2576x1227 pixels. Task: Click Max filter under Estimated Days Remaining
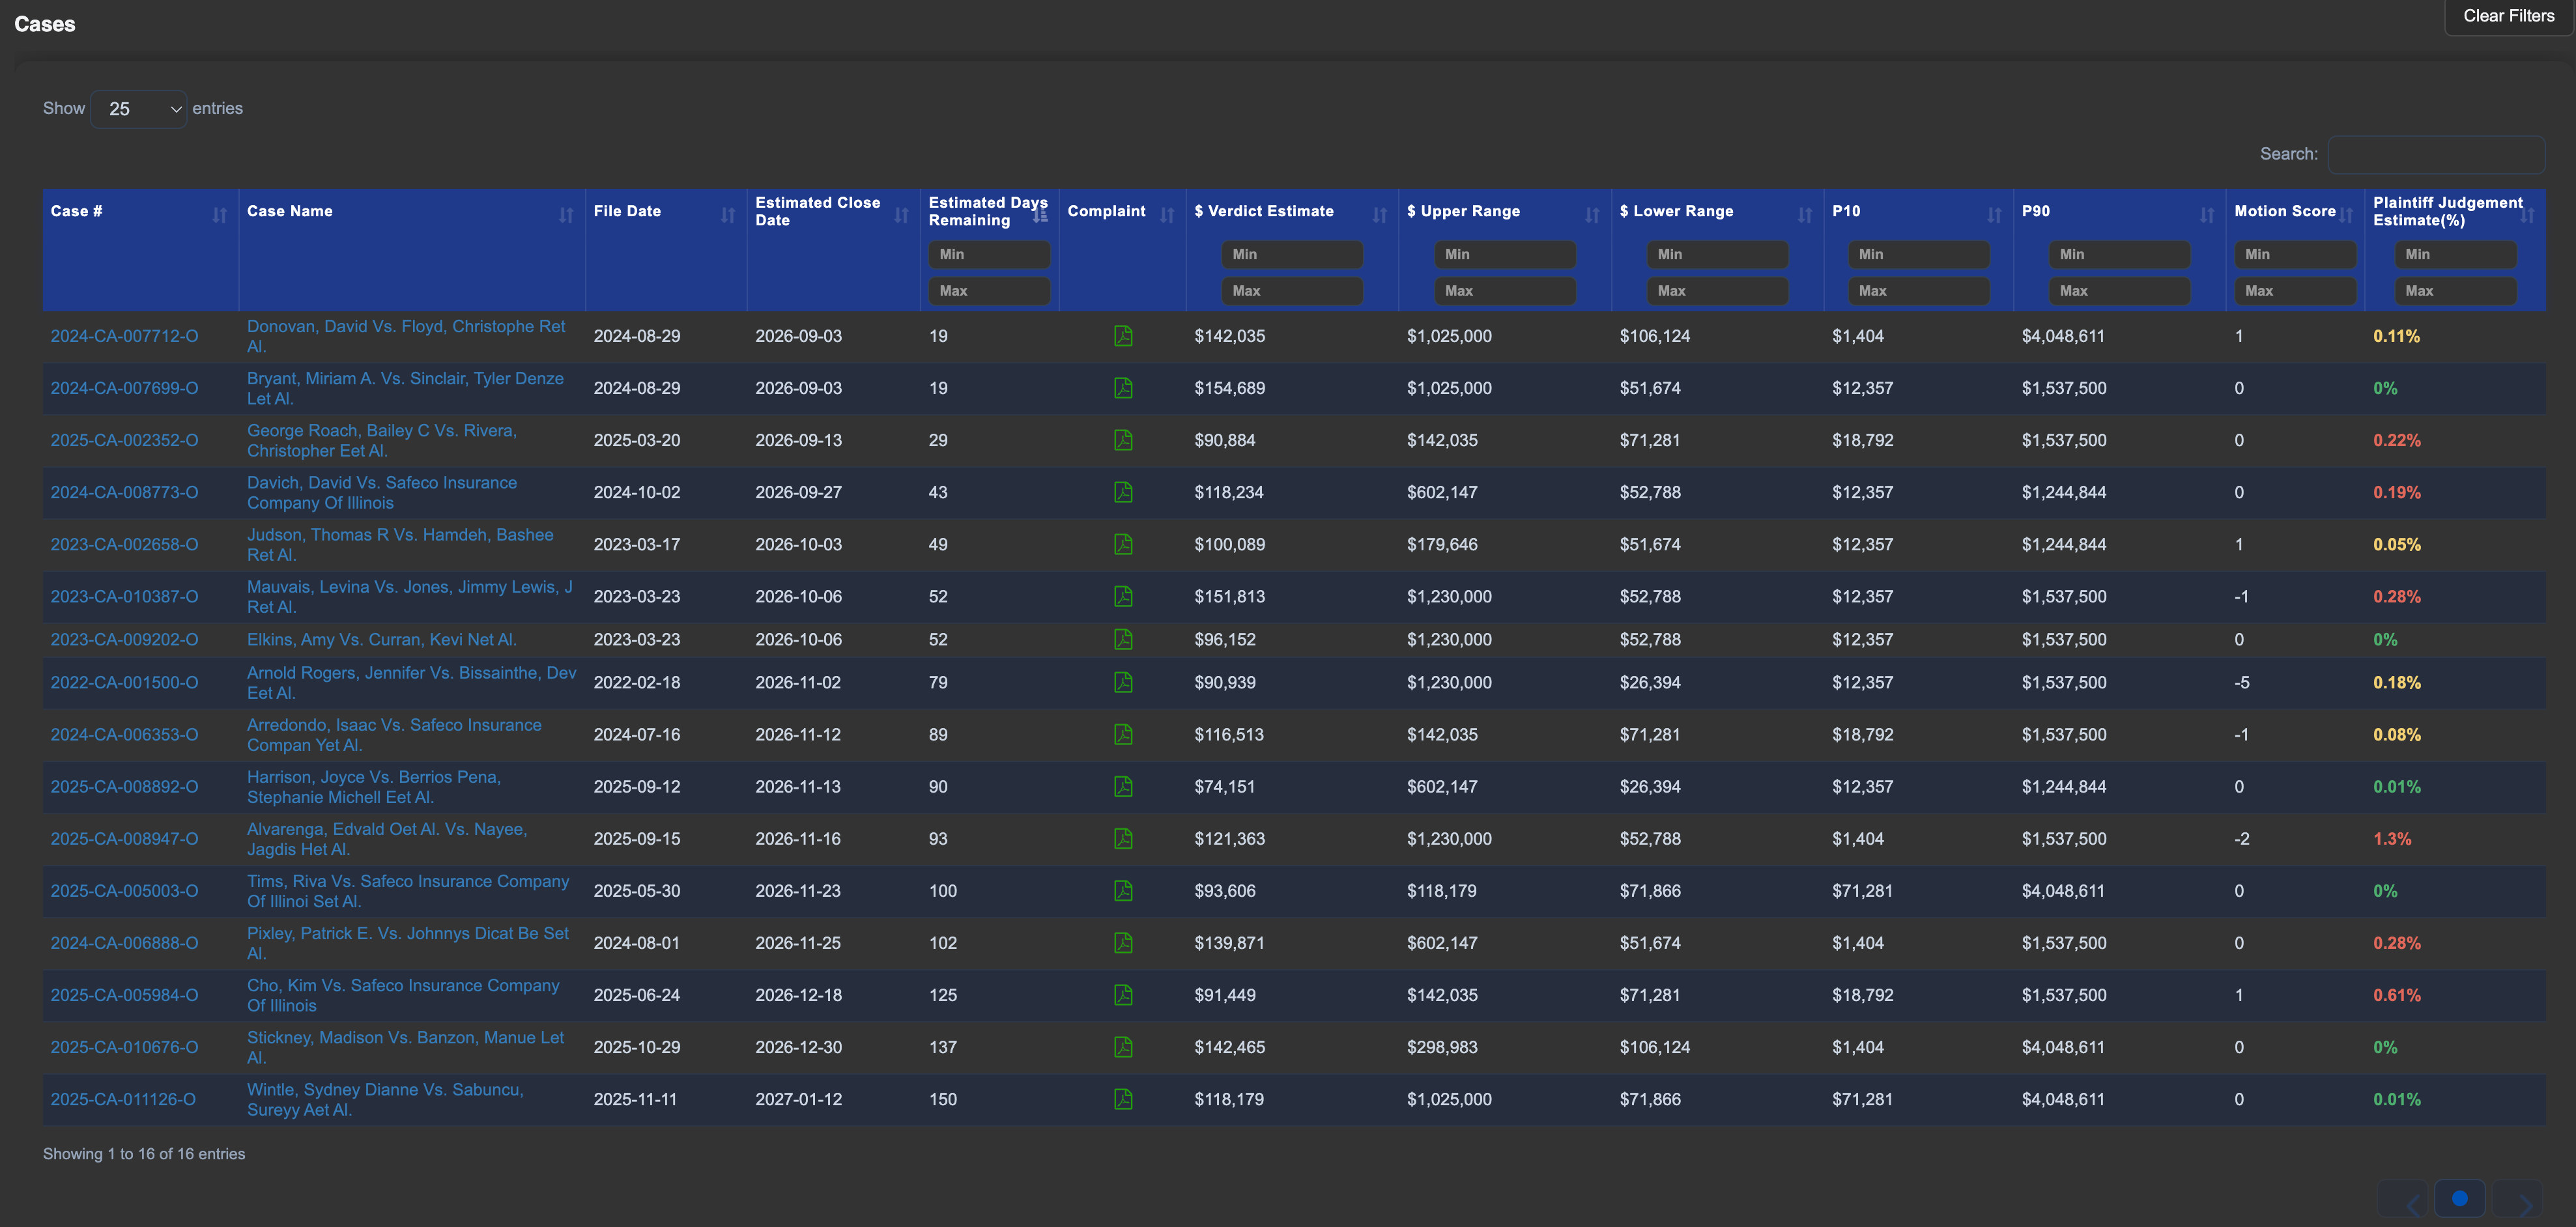pyautogui.click(x=990, y=290)
